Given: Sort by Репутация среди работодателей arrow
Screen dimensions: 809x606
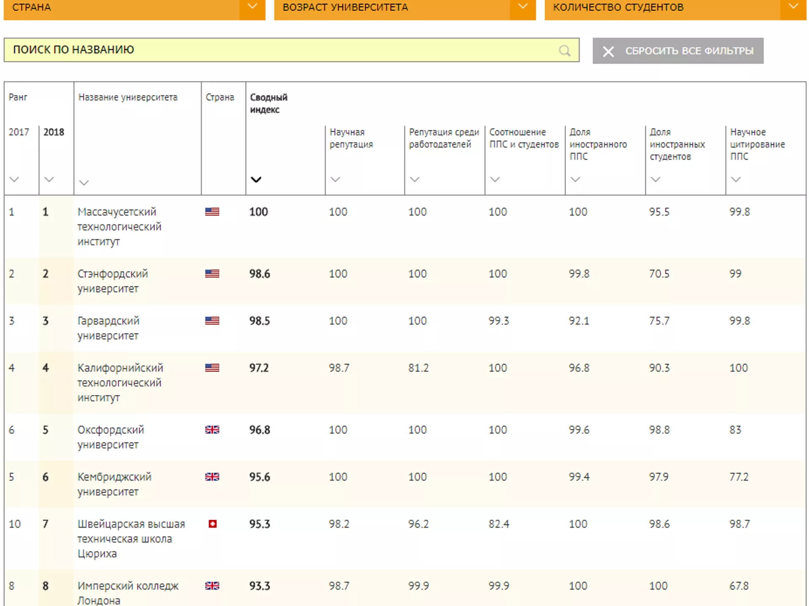Looking at the screenshot, I should click(x=415, y=179).
